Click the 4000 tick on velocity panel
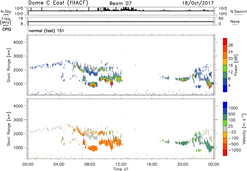This screenshot has height=171, width=247. tap(18, 106)
